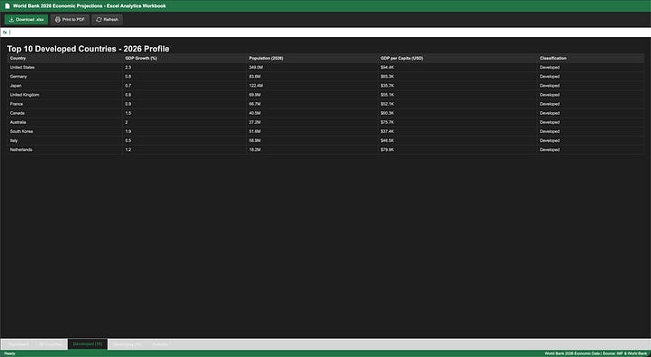This screenshot has height=357, width=651.
Task: Open the Developing sheet tab
Action: (x=127, y=344)
